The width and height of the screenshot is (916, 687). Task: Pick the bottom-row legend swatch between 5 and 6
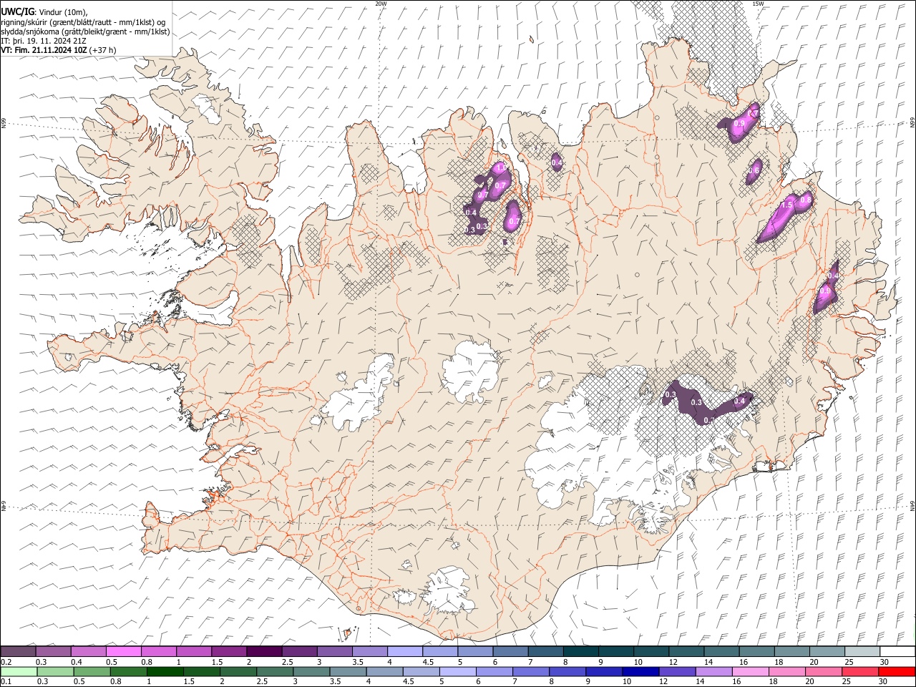coord(458,671)
